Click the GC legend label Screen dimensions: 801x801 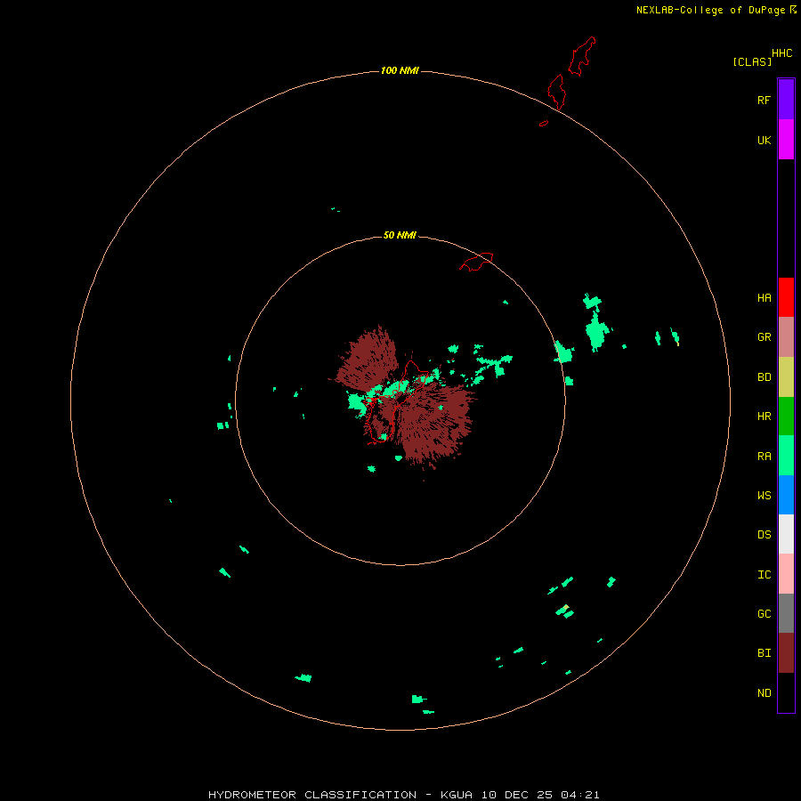[x=765, y=613]
